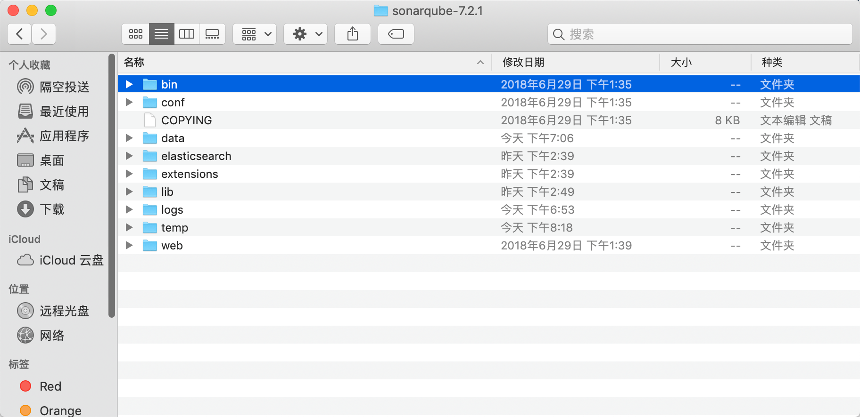Click the 今天 下午8:18 date cell
Screen dimensions: 860x417
[x=537, y=227]
